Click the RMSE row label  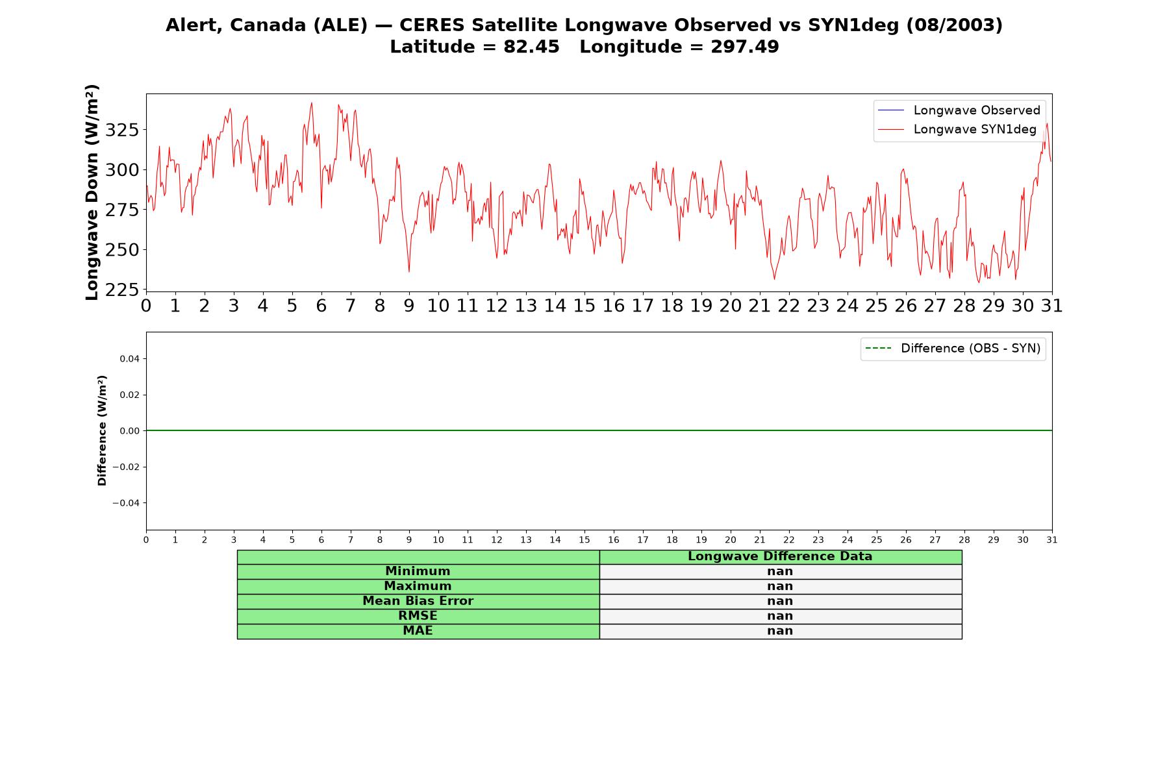418,616
